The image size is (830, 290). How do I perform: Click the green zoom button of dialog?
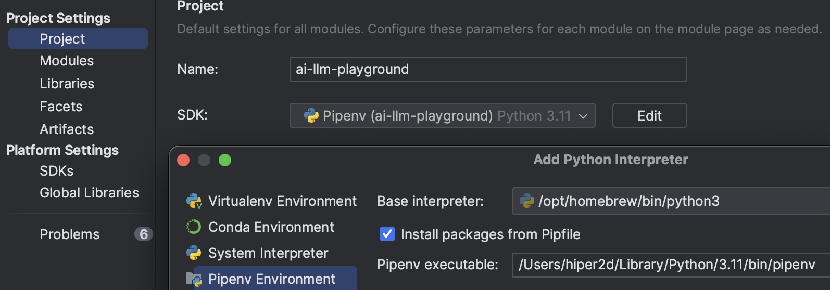225,160
